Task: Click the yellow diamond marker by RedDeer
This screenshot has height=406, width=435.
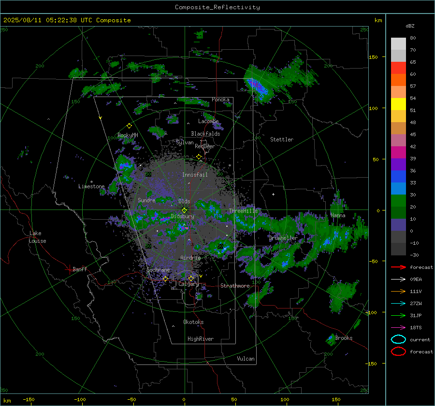Action: pyautogui.click(x=199, y=157)
